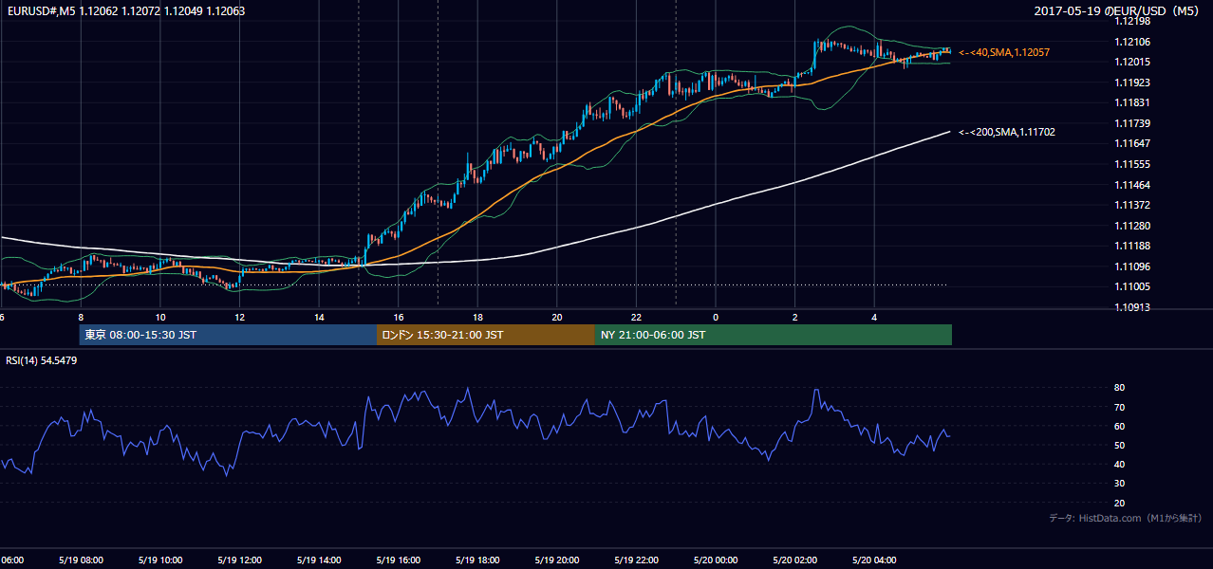
Task: Click the NY 21:00-06:00 JST session bar
Action: [x=774, y=335]
